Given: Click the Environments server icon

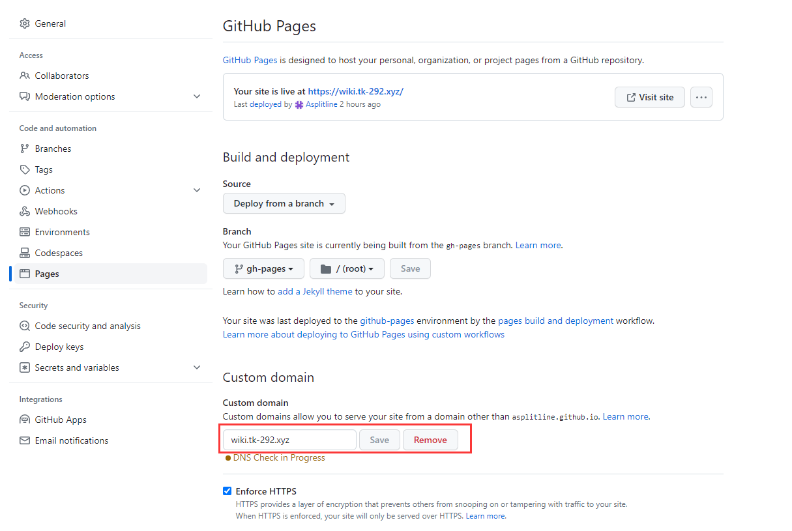Looking at the screenshot, I should (25, 232).
